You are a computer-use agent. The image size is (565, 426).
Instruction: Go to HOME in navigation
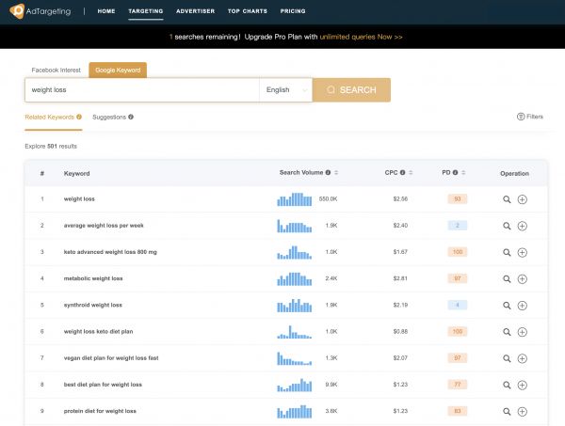coord(106,11)
